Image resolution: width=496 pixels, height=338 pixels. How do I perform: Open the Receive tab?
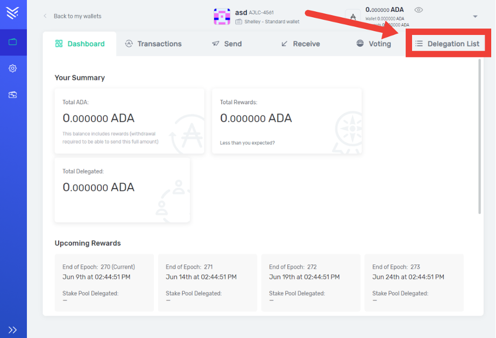pyautogui.click(x=300, y=44)
